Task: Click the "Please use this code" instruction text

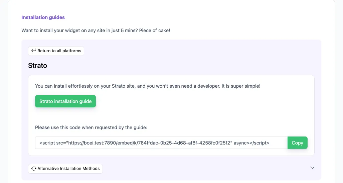Action: [x=91, y=127]
